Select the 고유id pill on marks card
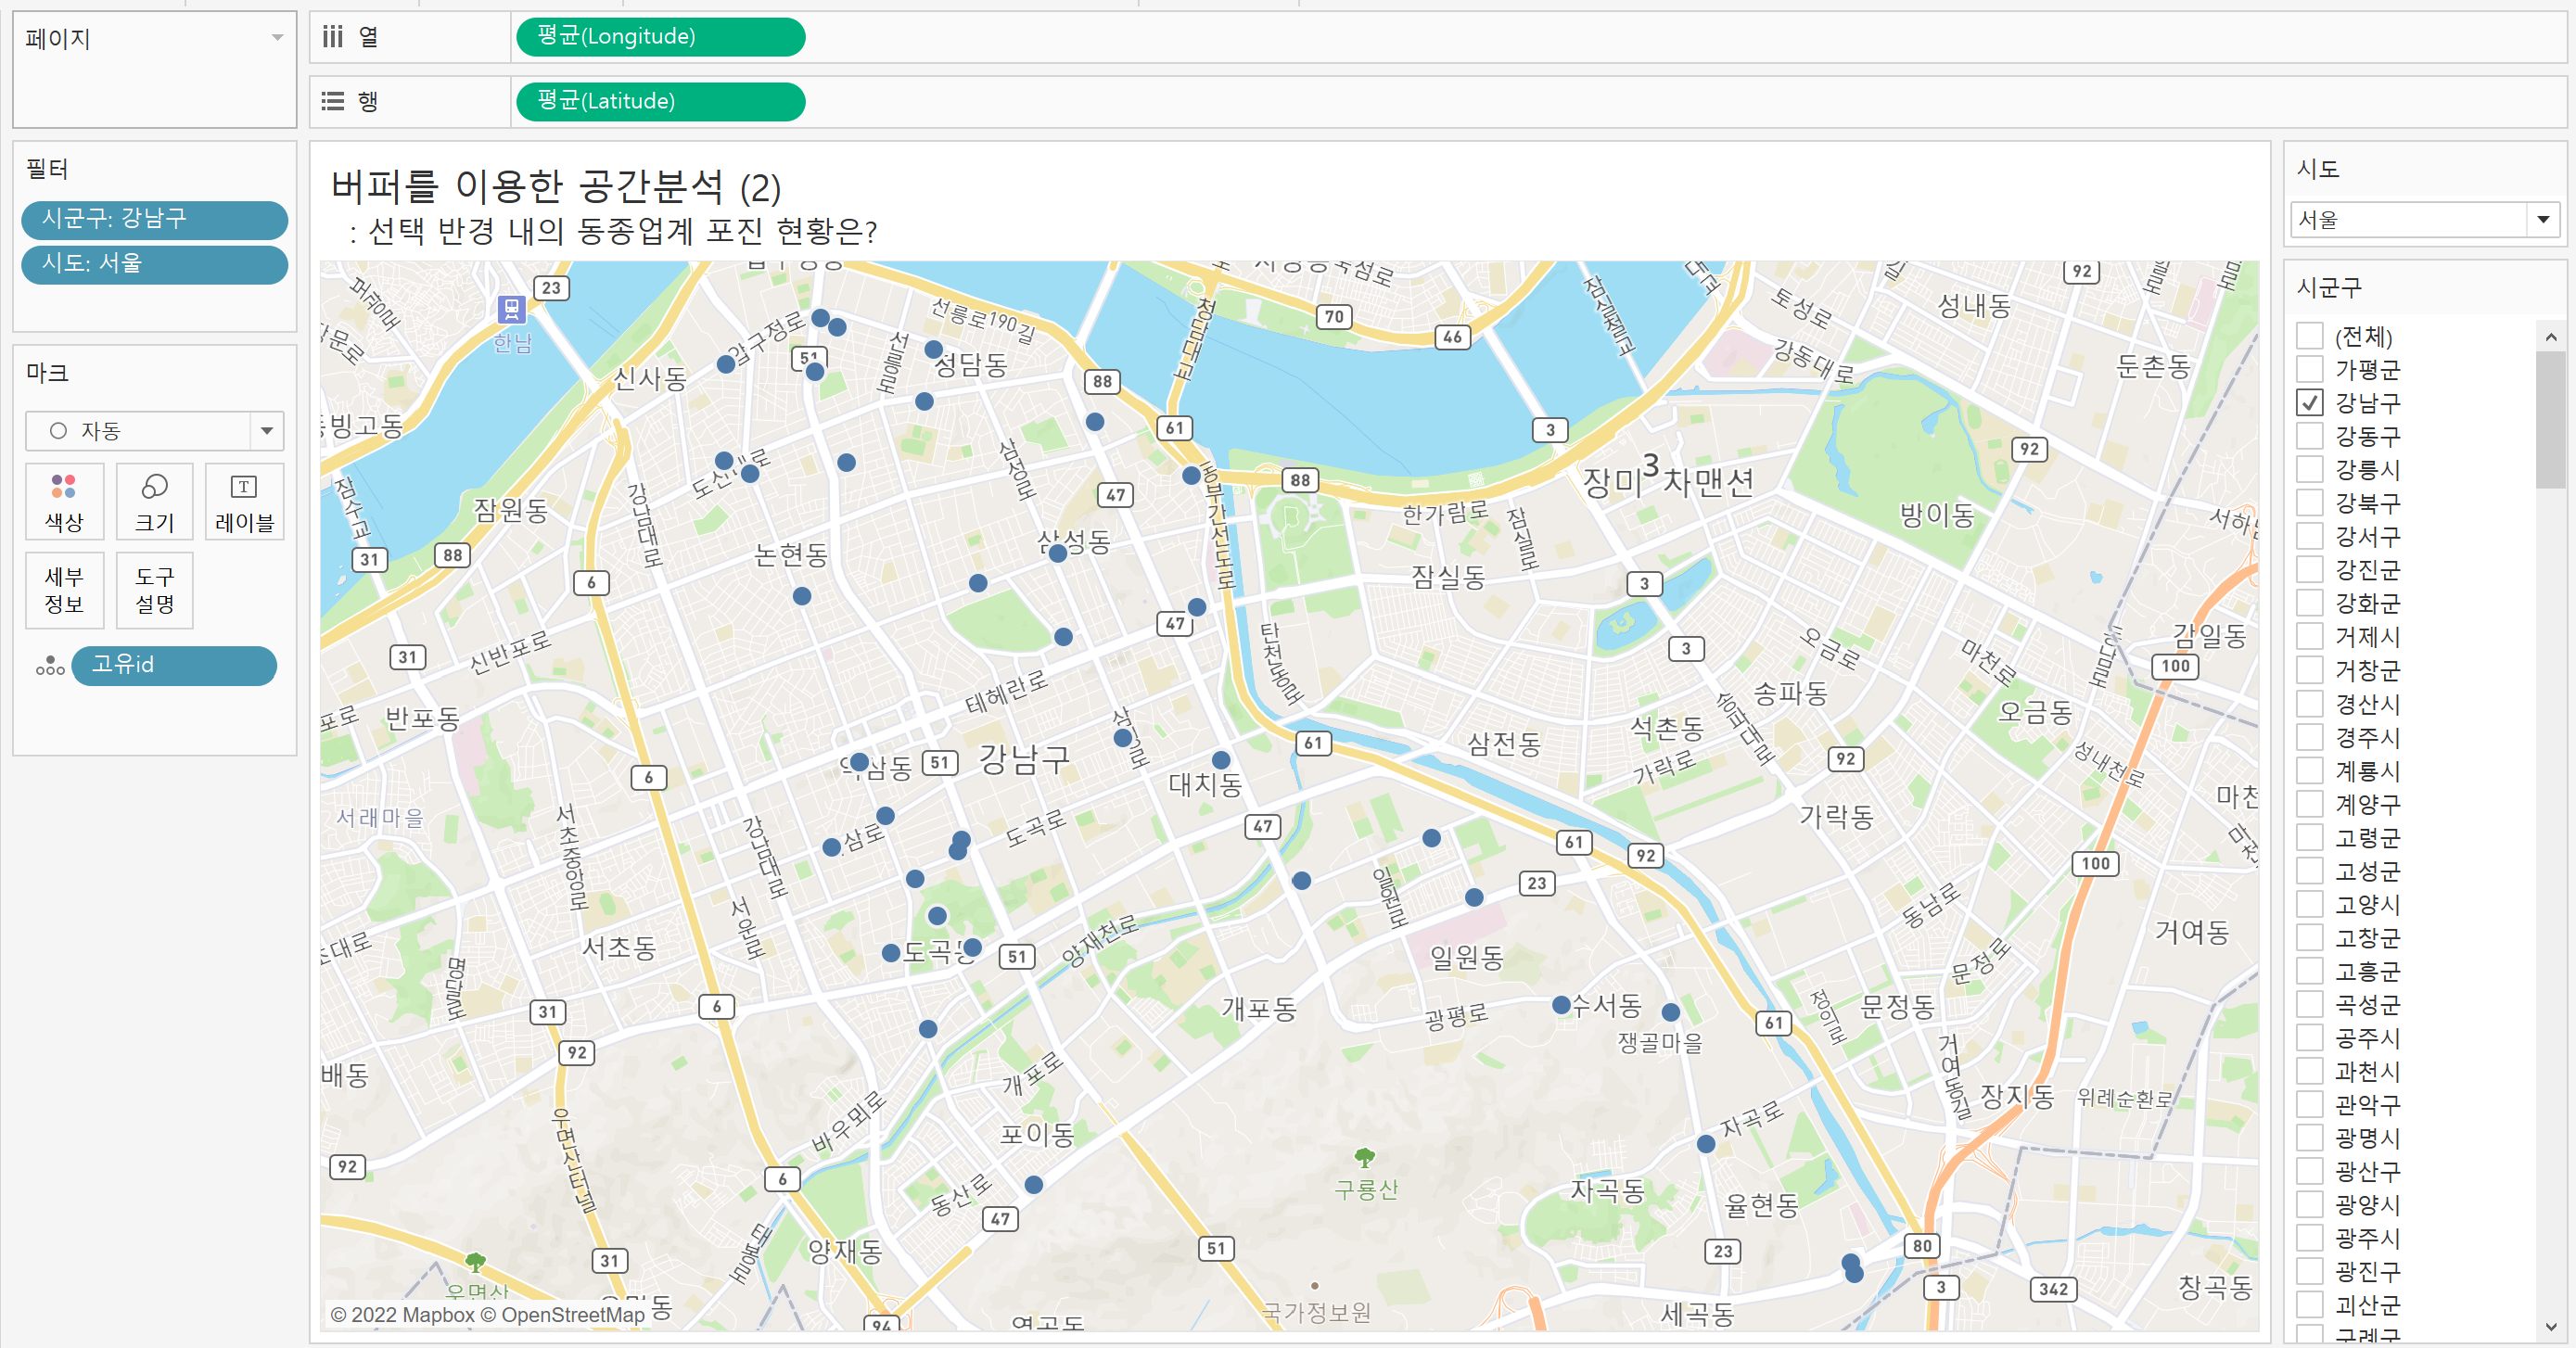Screen dimensions: 2576x1348 (x=174, y=665)
